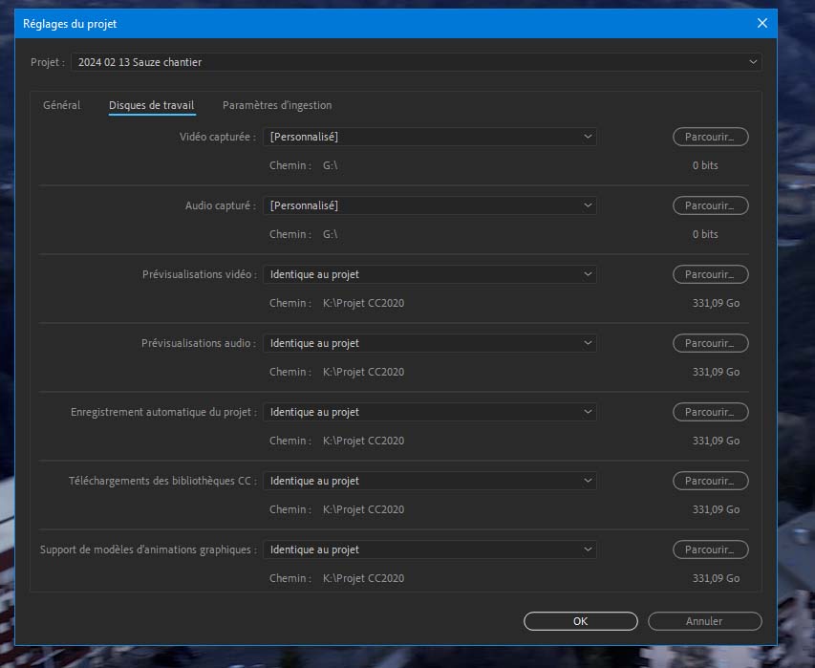The height and width of the screenshot is (668, 815).
Task: Browse folder for Prévisualisations audio
Action: click(x=710, y=343)
